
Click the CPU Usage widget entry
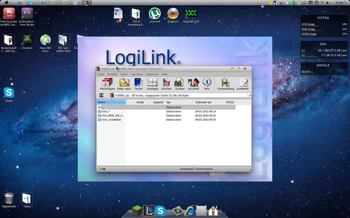tap(324, 24)
